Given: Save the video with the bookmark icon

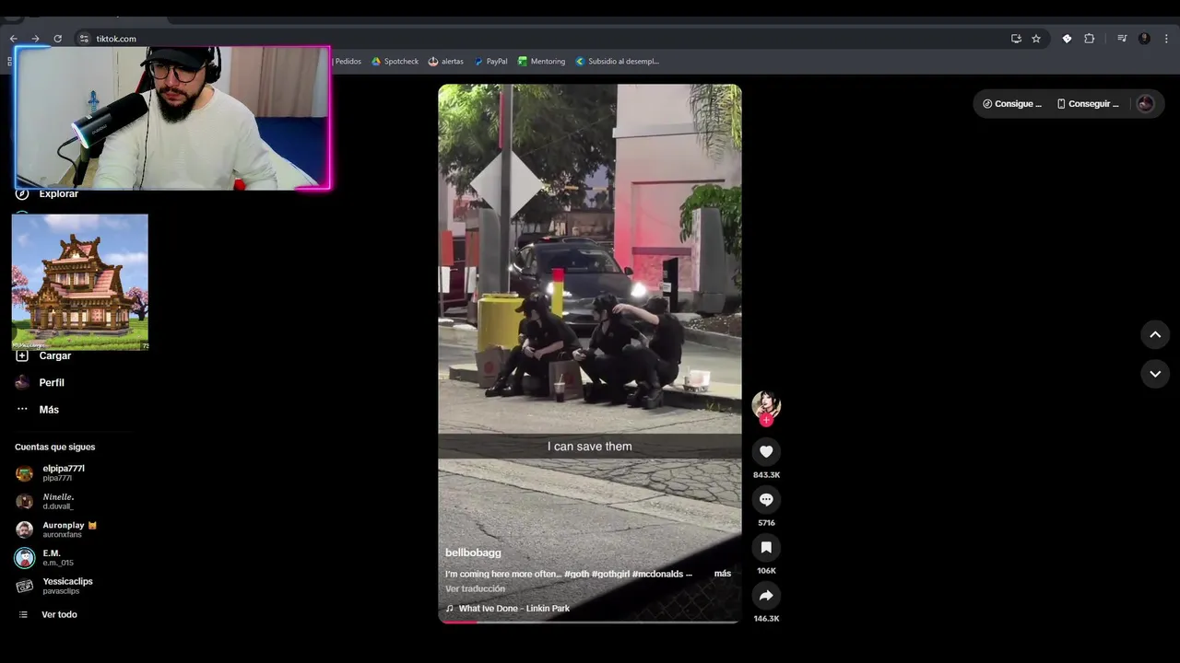Looking at the screenshot, I should click(x=765, y=547).
